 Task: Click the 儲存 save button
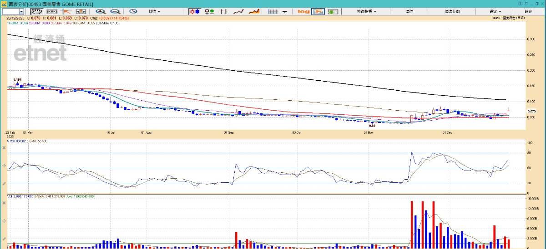point(528,11)
